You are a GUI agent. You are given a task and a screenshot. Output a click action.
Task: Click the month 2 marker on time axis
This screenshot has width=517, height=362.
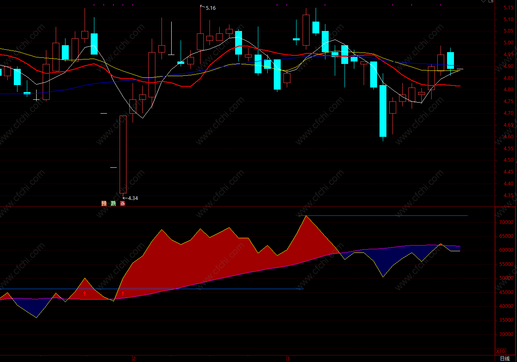(x=134, y=359)
